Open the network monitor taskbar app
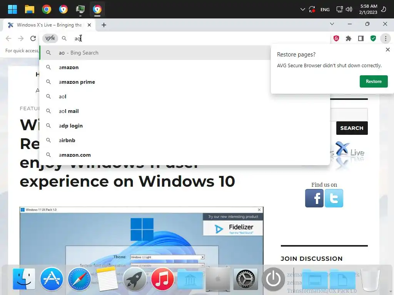 [80, 9]
